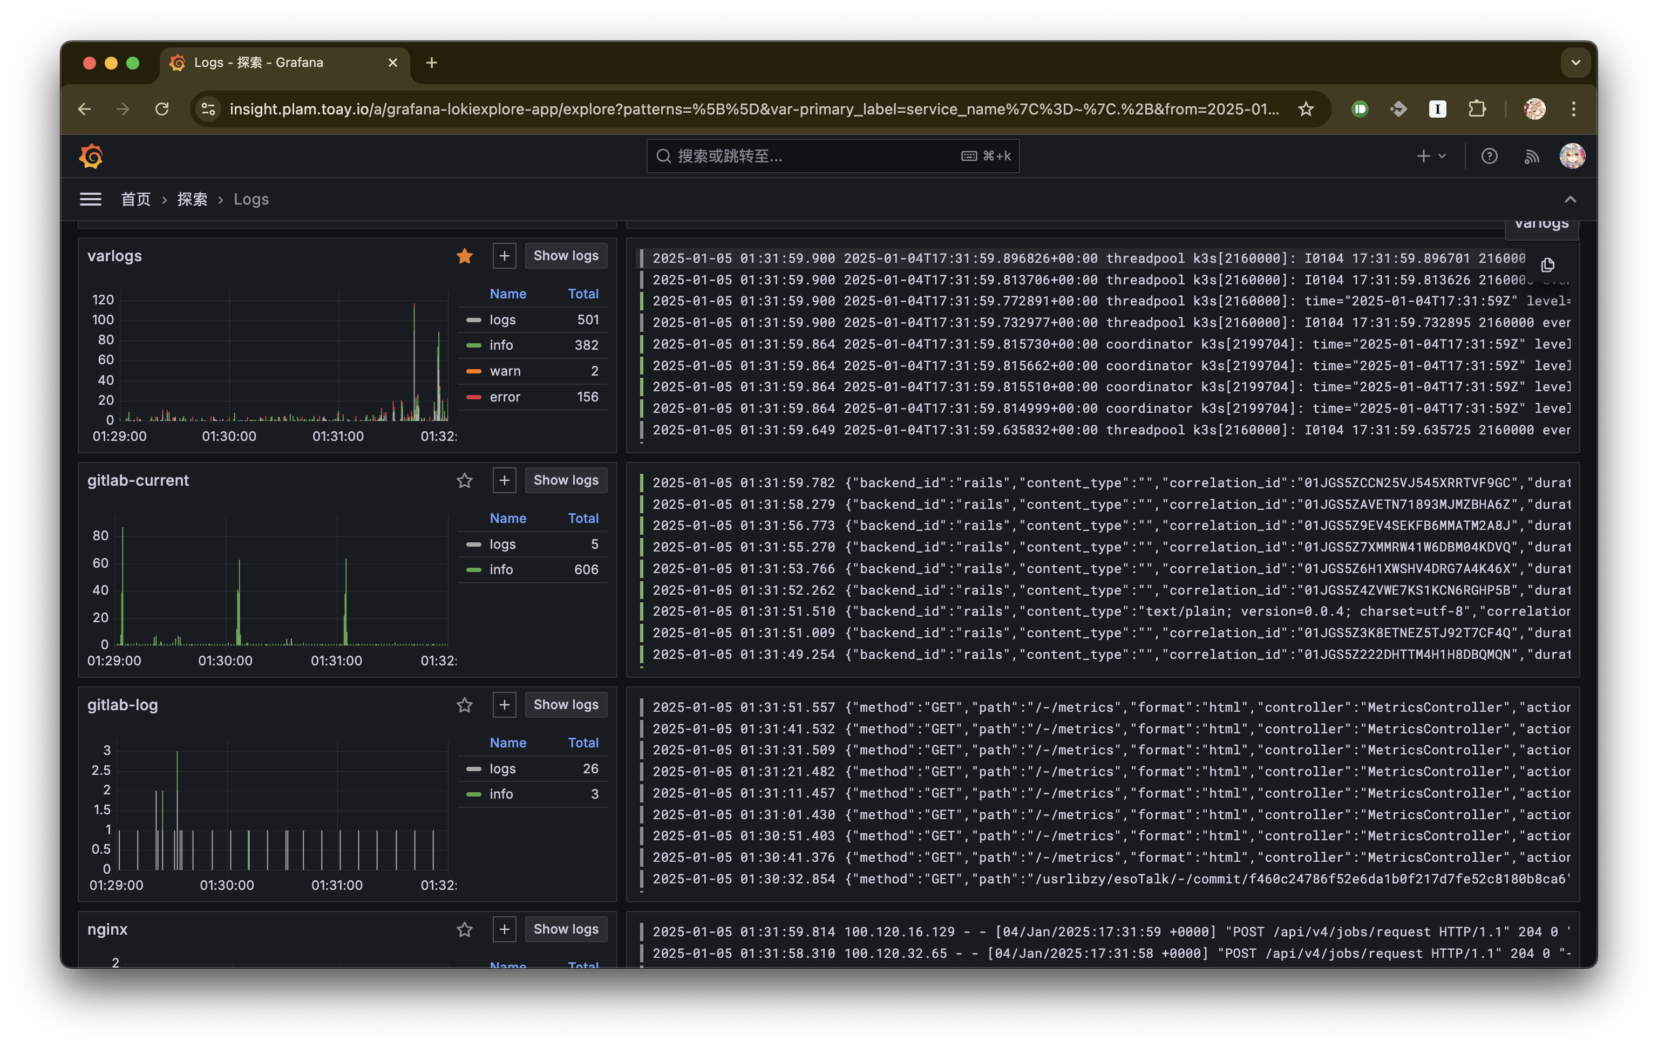This screenshot has height=1048, width=1658.
Task: Favorite the gitlab-current service star
Action: coord(465,481)
